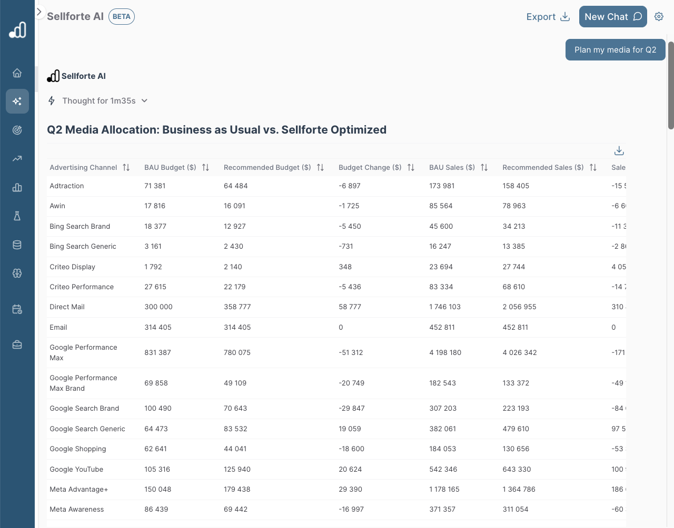Open the flask experiments icon

[17, 216]
